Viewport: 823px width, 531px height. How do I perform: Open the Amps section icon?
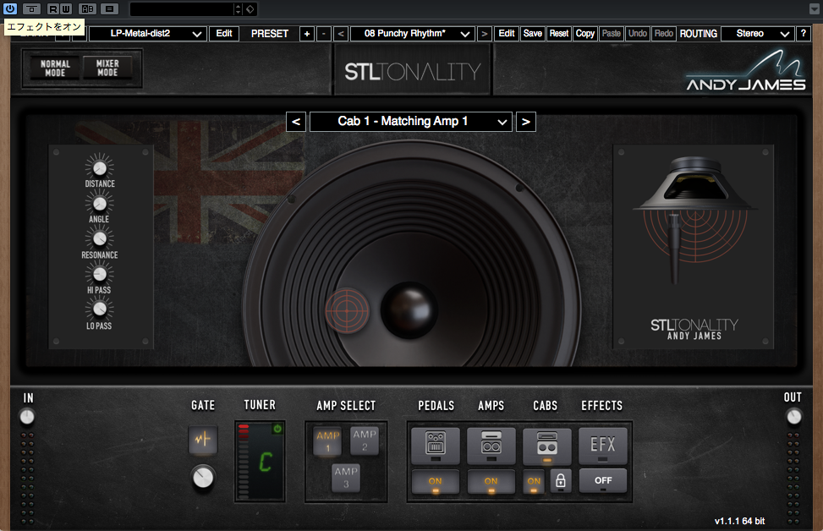pos(491,445)
